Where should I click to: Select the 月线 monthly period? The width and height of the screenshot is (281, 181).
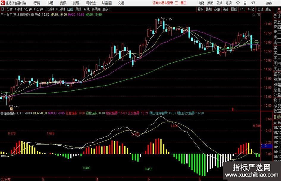click(87, 9)
